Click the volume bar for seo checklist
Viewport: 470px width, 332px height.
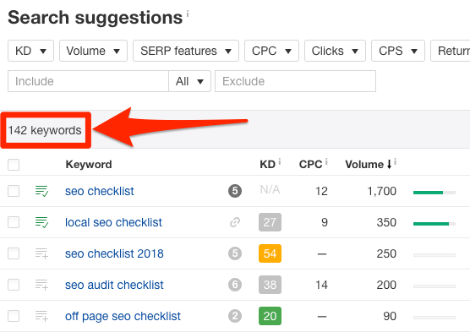pos(434,193)
